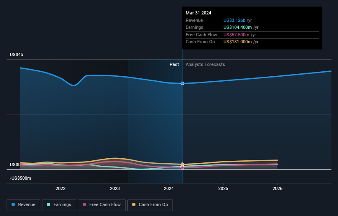Image resolution: width=338 pixels, height=216 pixels.
Task: Select the 2025 x-axis label
Action: pyautogui.click(x=223, y=188)
